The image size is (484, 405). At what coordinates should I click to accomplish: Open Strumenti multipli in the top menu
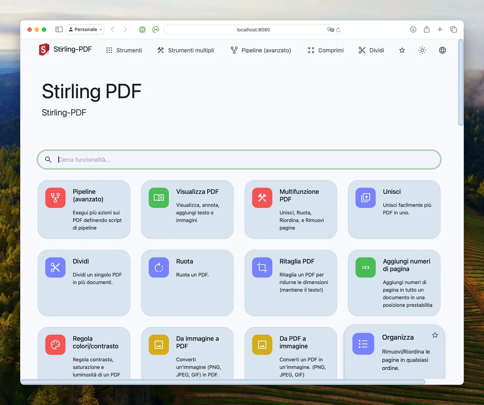tap(186, 50)
